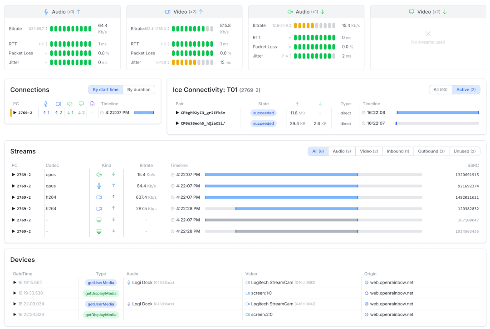
Task: Click the camera icon in Connections header
Action: tap(58, 104)
